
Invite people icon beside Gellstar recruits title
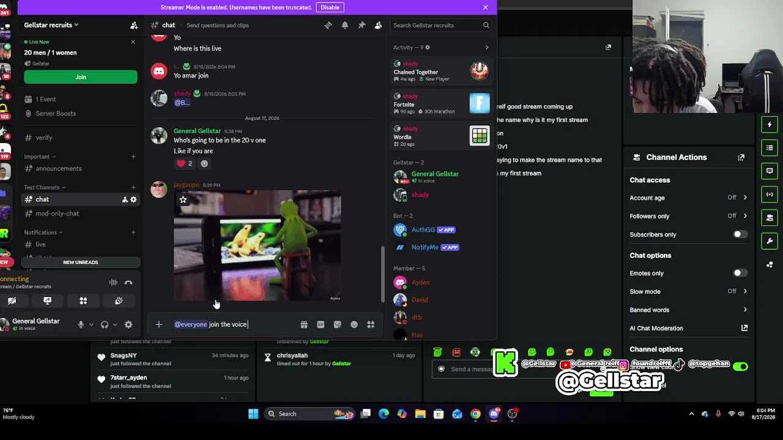tap(134, 25)
